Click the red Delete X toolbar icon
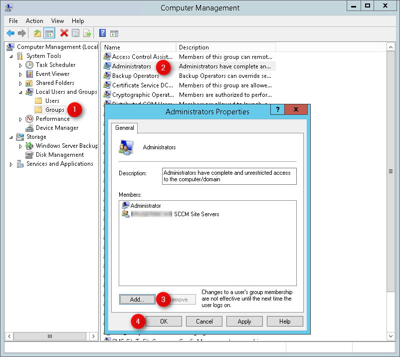This screenshot has width=400, height=357. coord(64,33)
